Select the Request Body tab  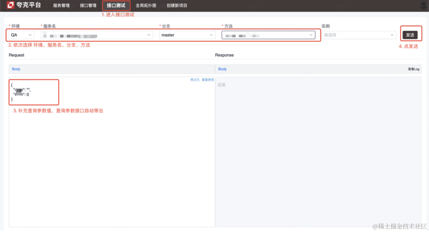[16, 69]
